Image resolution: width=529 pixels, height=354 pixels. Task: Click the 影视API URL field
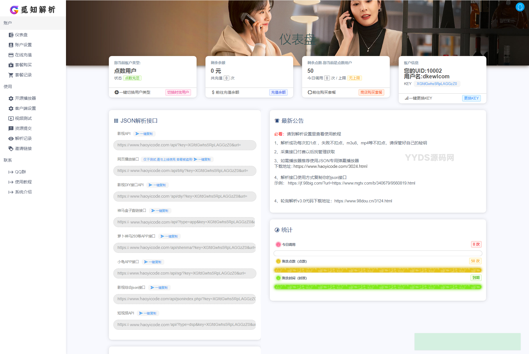pyautogui.click(x=185, y=145)
